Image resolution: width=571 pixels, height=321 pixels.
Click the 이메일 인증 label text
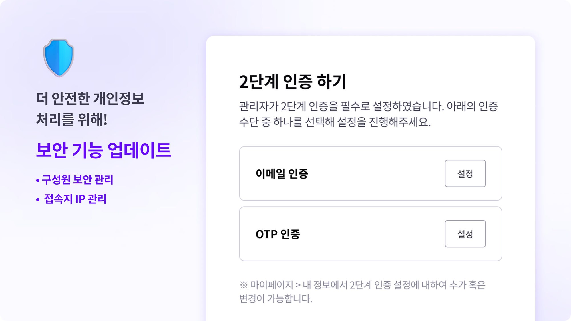(x=282, y=173)
